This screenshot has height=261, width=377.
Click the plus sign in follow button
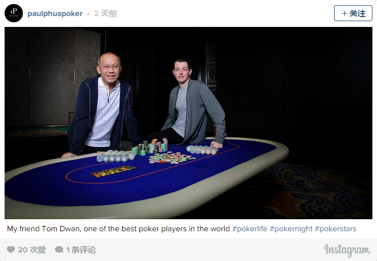click(344, 13)
